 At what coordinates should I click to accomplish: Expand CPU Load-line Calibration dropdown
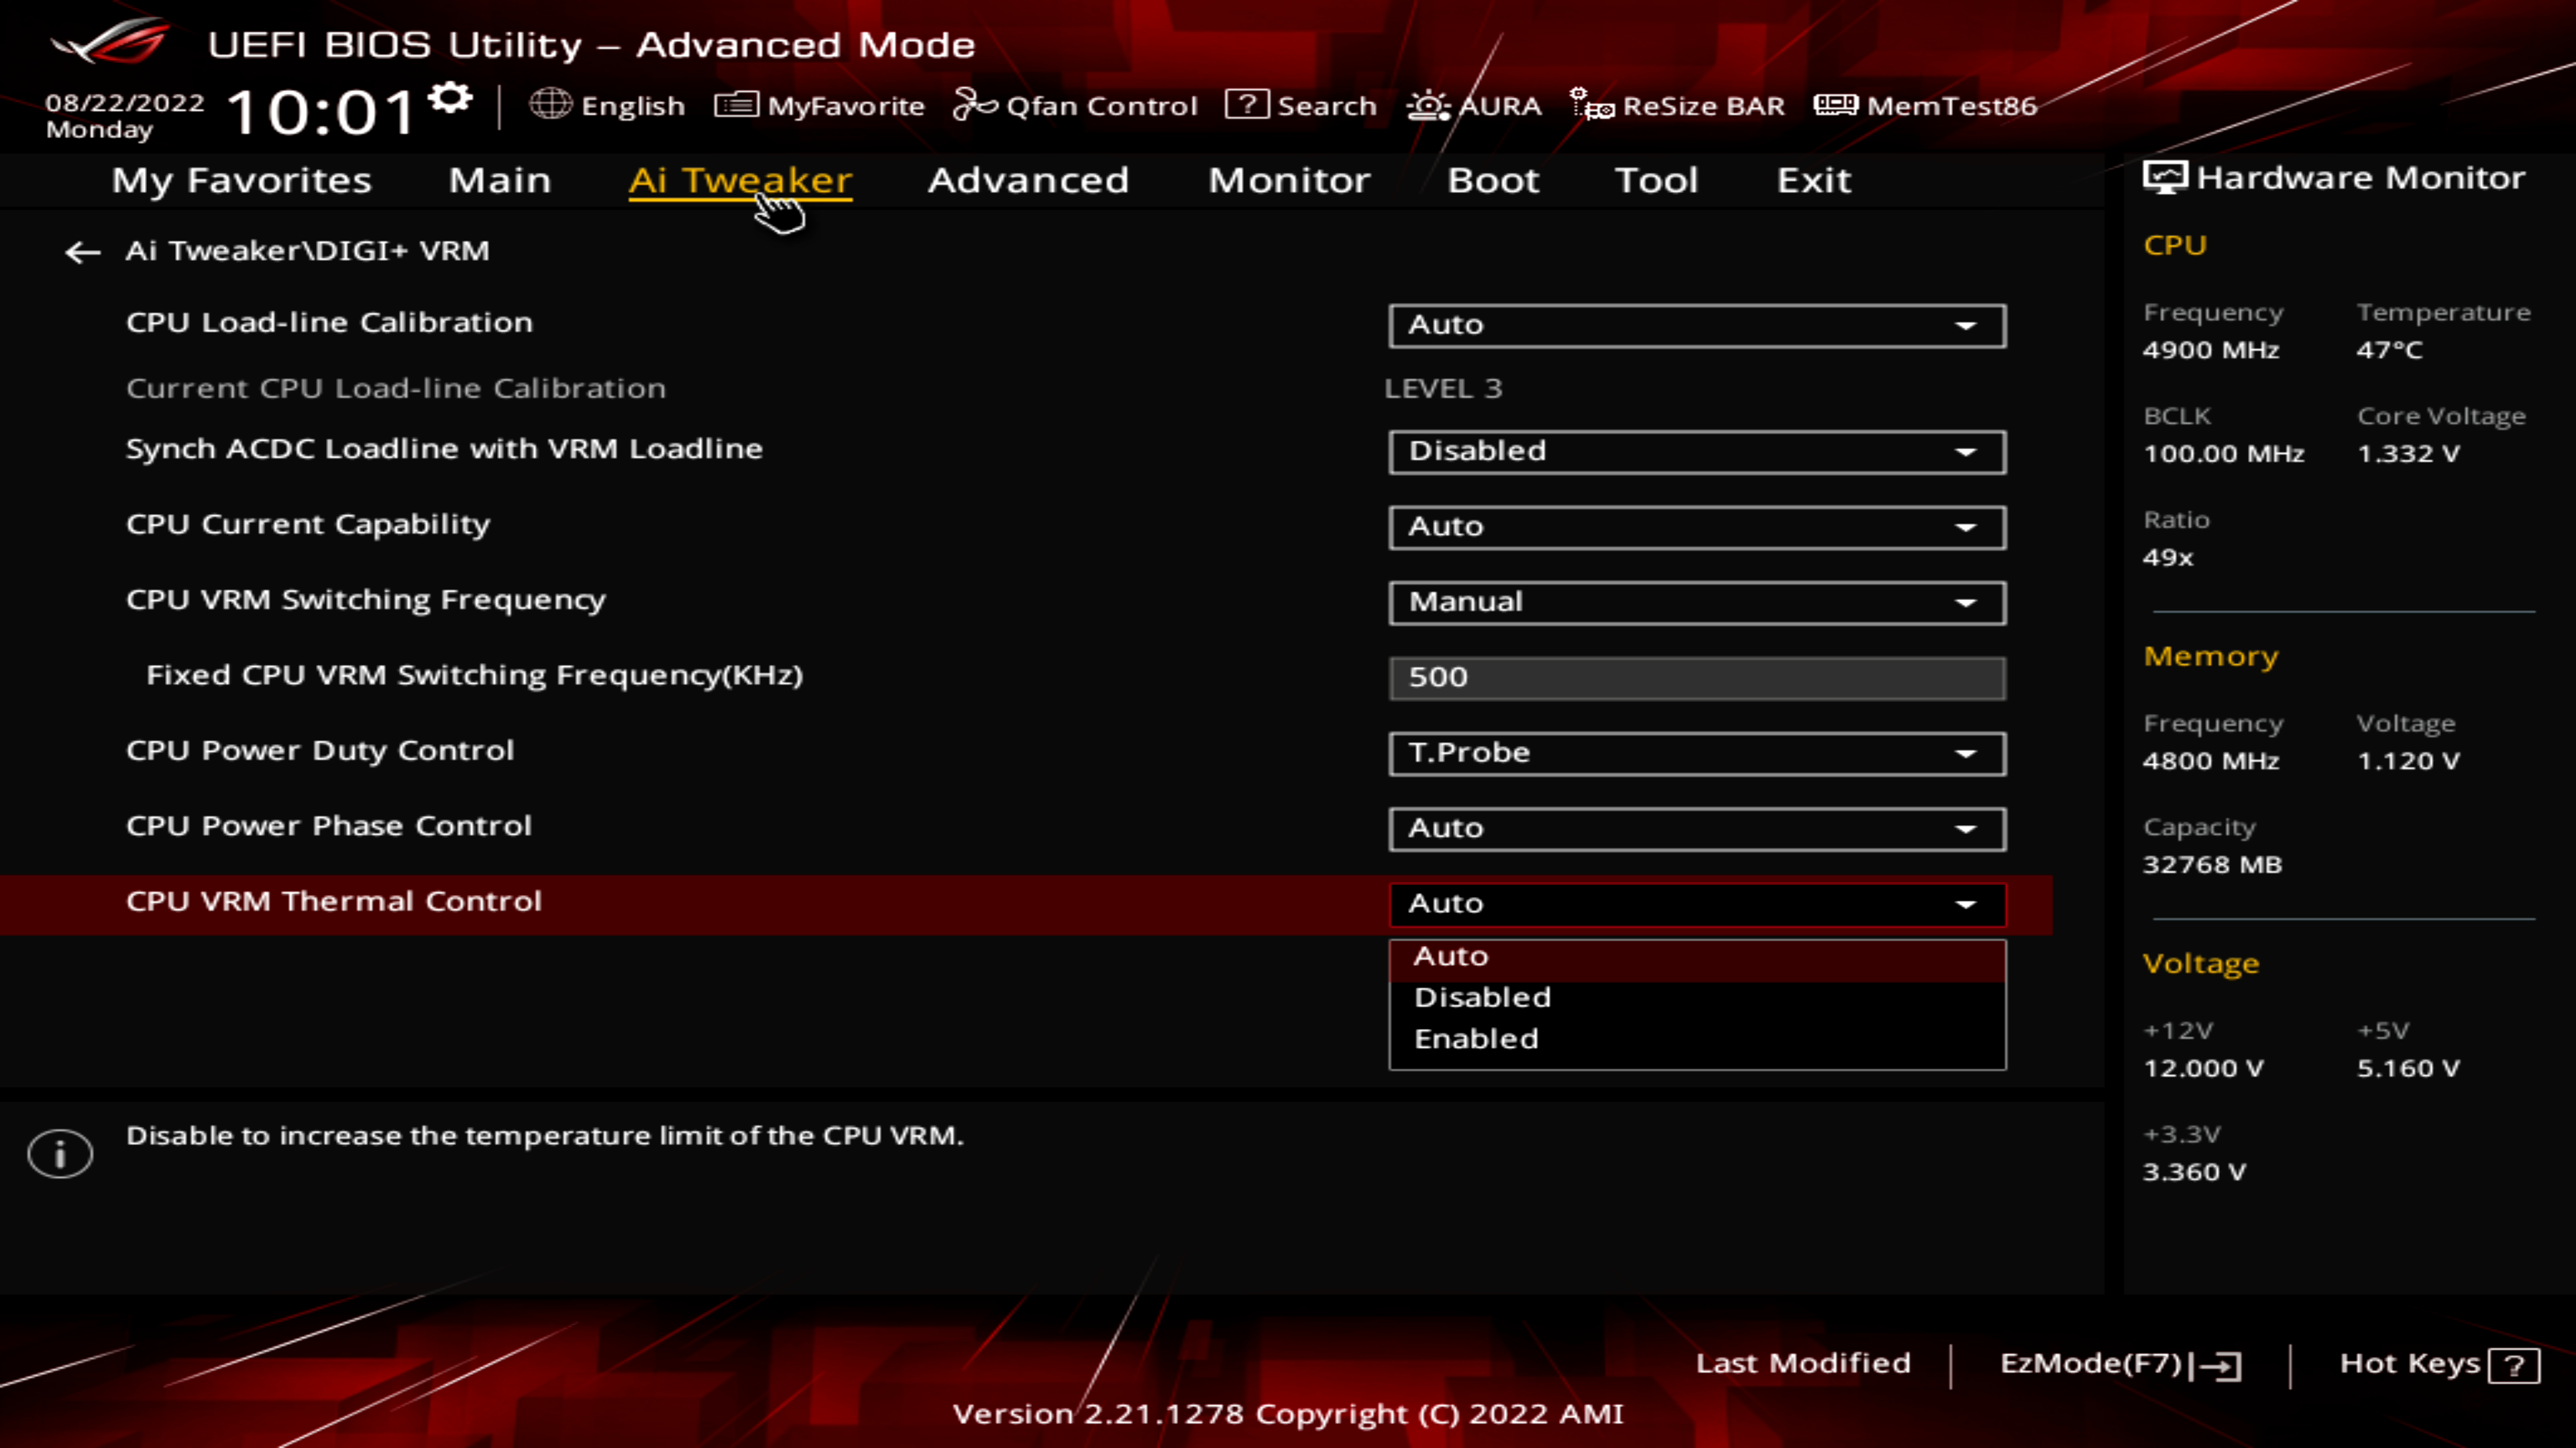point(1696,326)
